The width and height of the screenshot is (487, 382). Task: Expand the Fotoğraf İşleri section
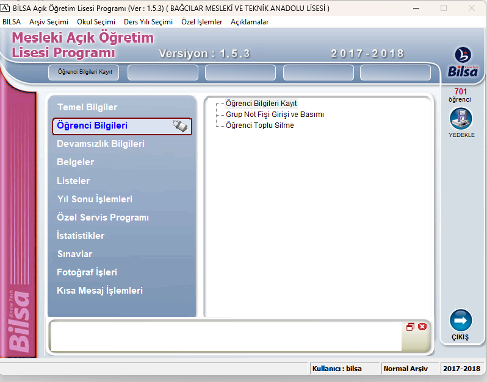(x=87, y=272)
